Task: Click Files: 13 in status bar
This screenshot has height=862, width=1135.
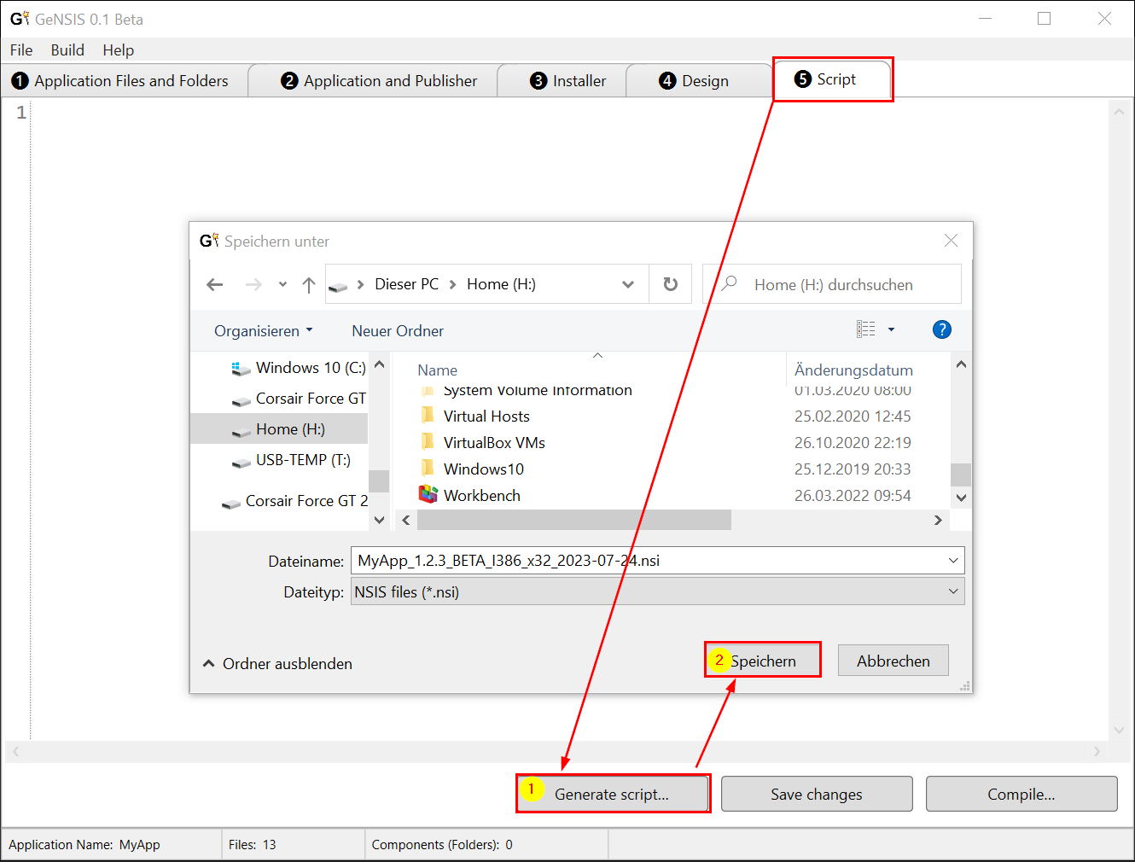Action: pos(253,845)
